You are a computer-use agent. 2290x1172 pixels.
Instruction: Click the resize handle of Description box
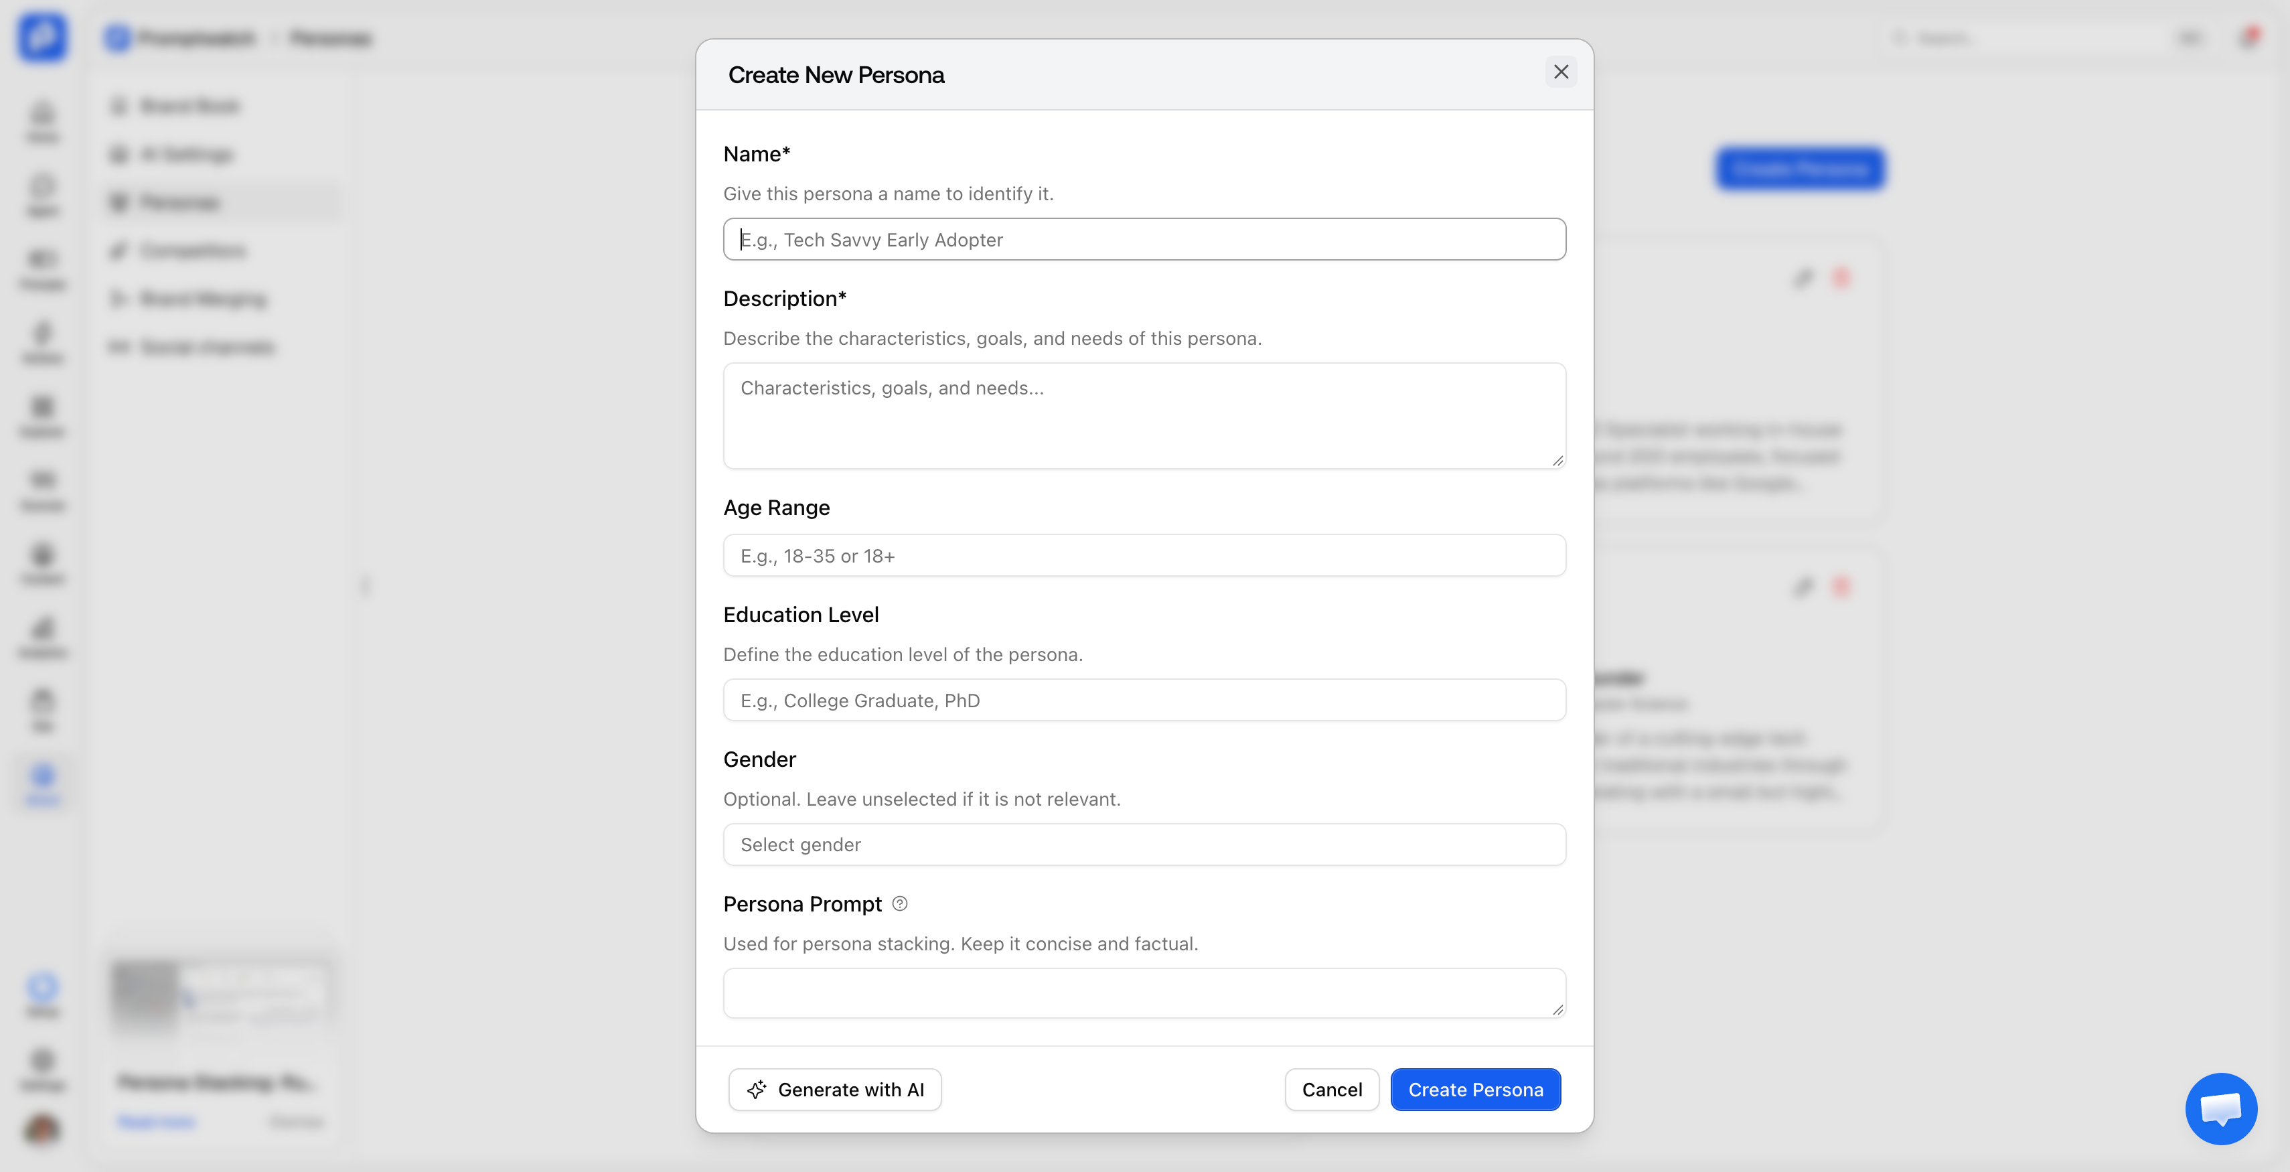[1557, 461]
